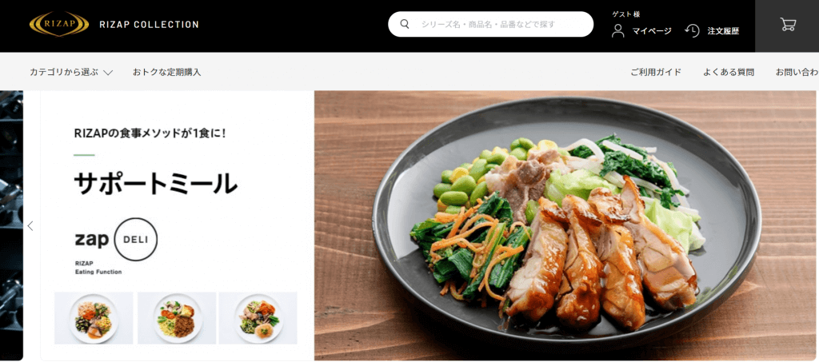Open the shopping cart icon
This screenshot has width=819, height=362.
[788, 24]
